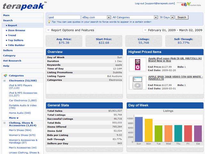Open the date range selector
The width and height of the screenshot is (205, 154).
pos(173,30)
